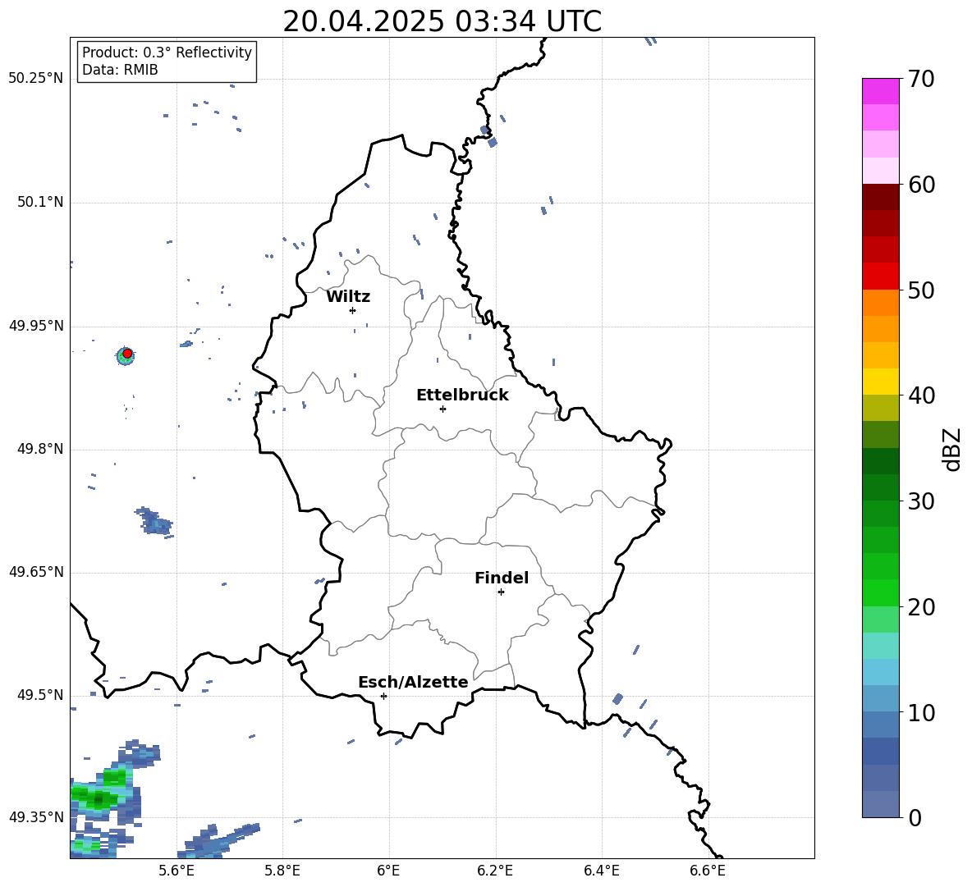This screenshot has height=887, width=972.
Task: Click the 40 tick on colorbar
Action: coord(921,395)
